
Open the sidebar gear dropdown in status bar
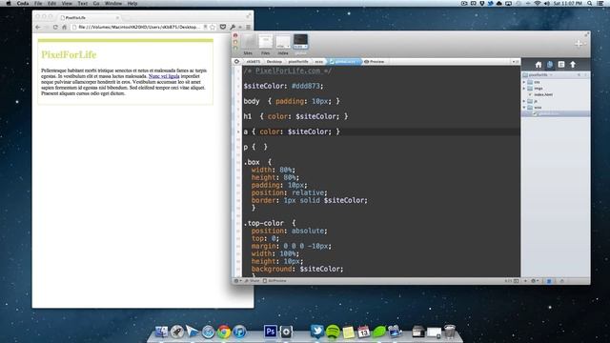pyautogui.click(x=535, y=281)
